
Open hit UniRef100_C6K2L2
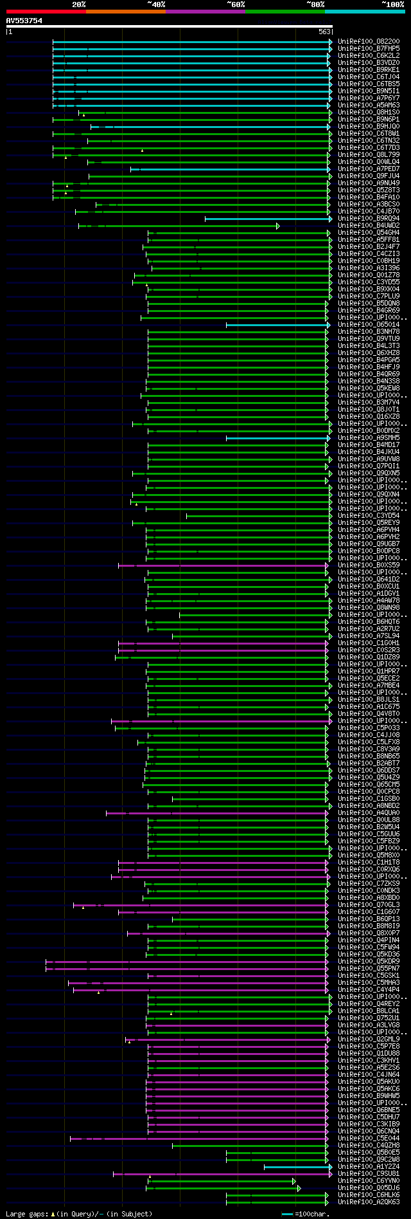pos(369,56)
